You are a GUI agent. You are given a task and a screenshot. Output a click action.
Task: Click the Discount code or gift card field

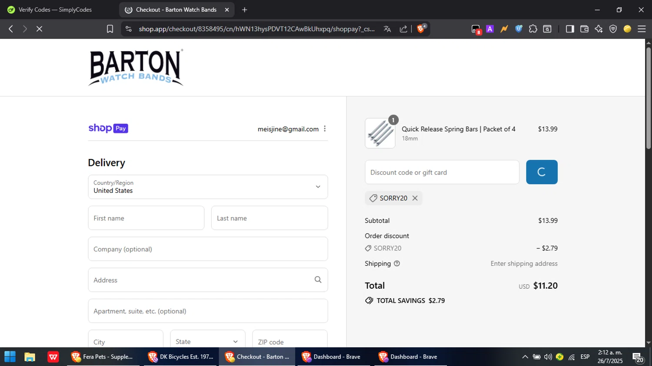click(x=442, y=172)
